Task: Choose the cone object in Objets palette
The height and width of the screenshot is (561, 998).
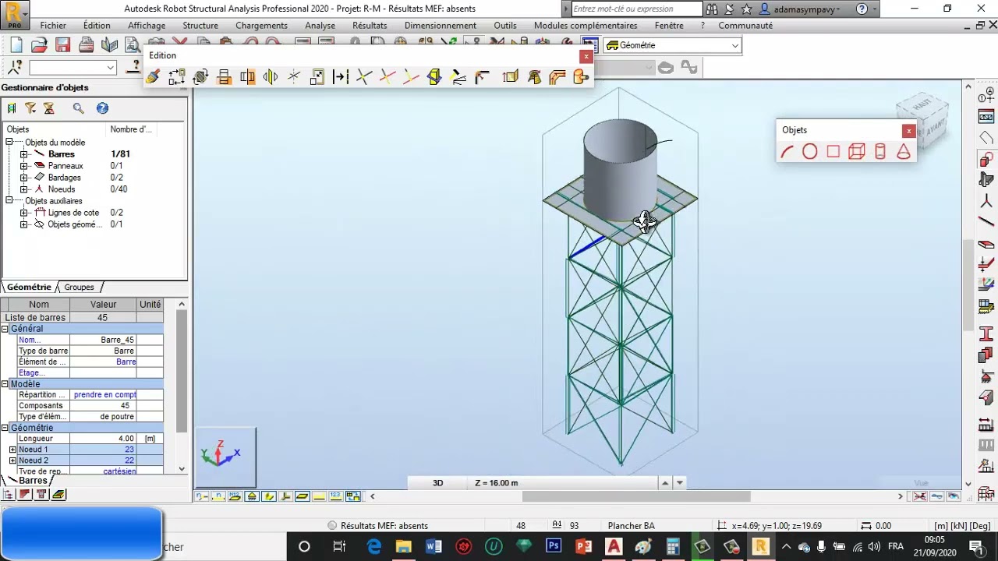Action: pyautogui.click(x=904, y=152)
